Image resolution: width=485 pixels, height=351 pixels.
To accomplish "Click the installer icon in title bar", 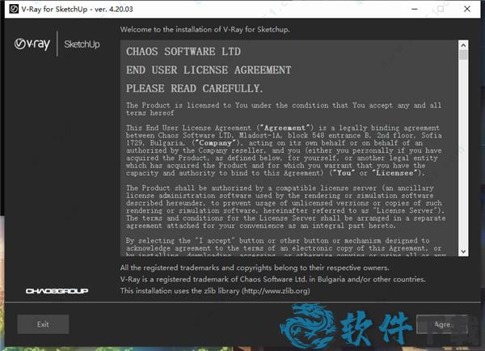I will (11, 9).
